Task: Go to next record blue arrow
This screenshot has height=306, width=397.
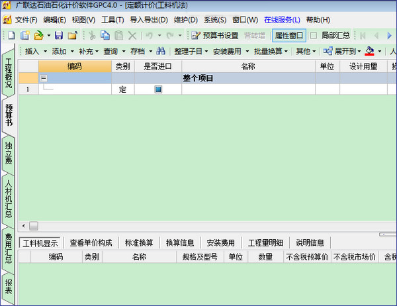Action: pyautogui.click(x=390, y=36)
